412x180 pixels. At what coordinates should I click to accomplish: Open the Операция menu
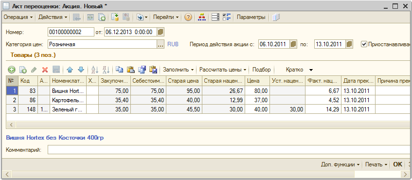pos(18,18)
